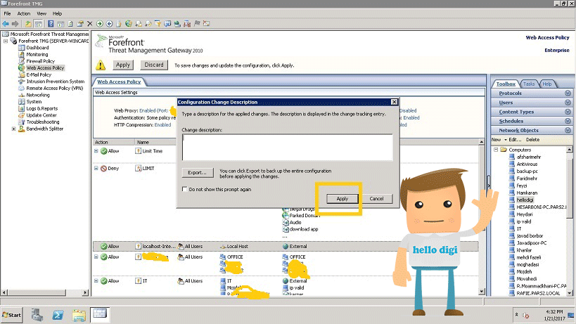This screenshot has height=324, width=576.
Task: Close the Configuration Change Description dialog
Action: tap(394, 102)
